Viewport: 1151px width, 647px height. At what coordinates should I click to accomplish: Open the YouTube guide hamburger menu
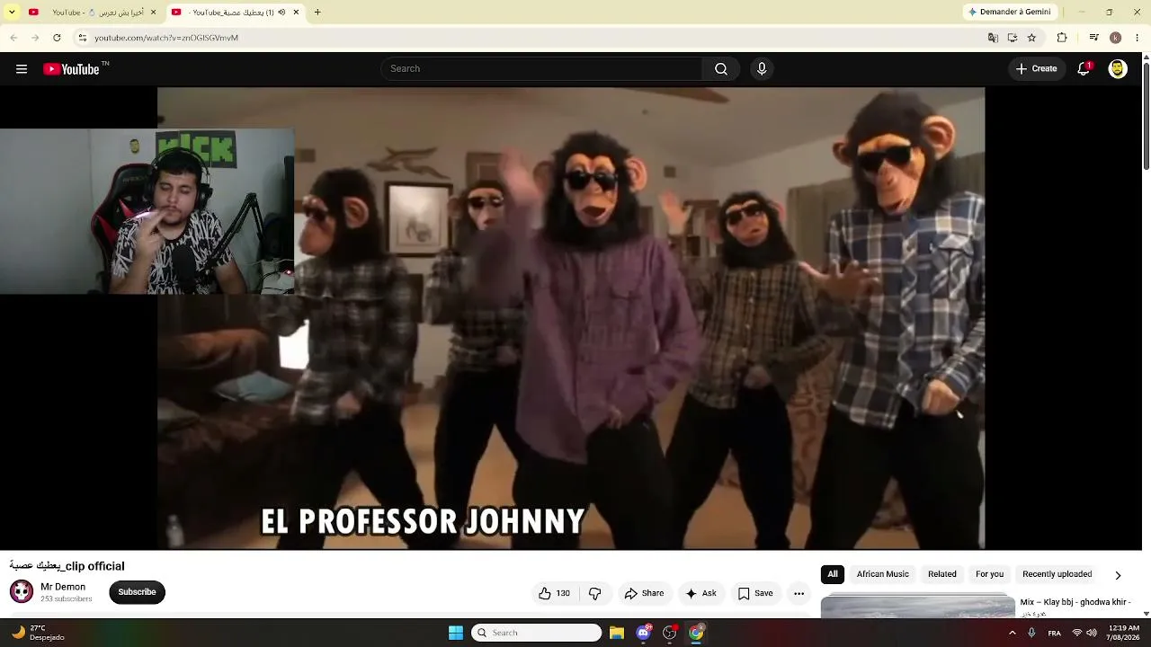coord(22,69)
